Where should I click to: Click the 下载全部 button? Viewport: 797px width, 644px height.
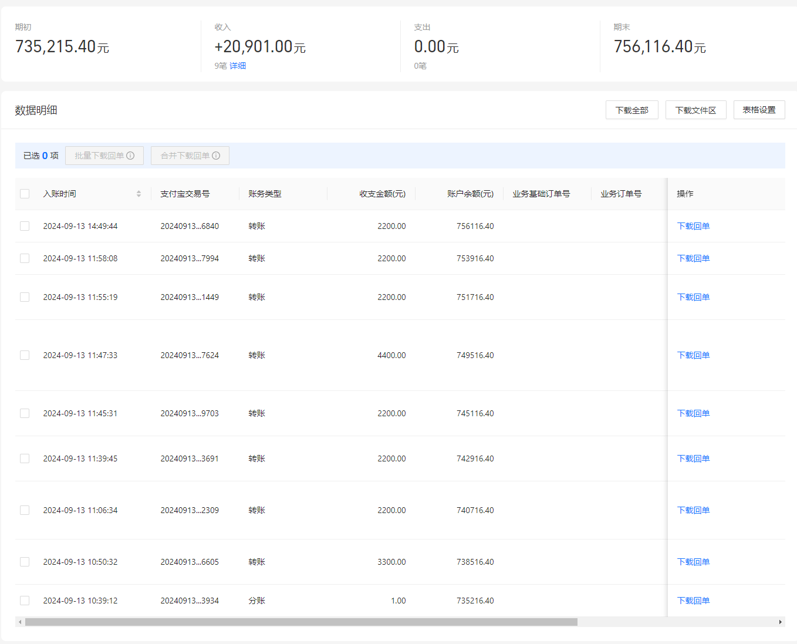pos(632,110)
